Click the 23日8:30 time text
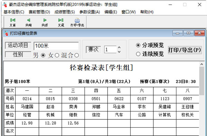Screen dimensions: 207x136 pyautogui.click(x=186, y=81)
